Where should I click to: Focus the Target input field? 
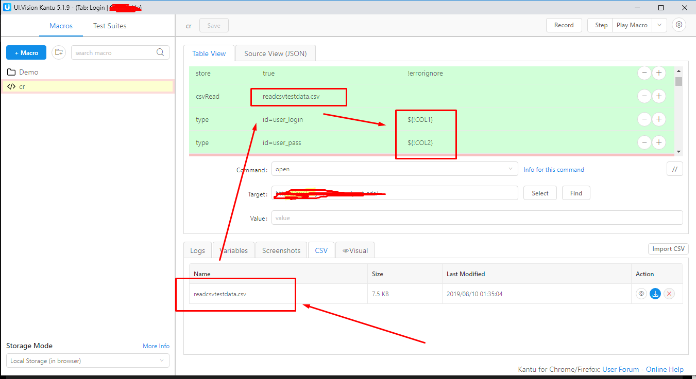pyautogui.click(x=395, y=193)
